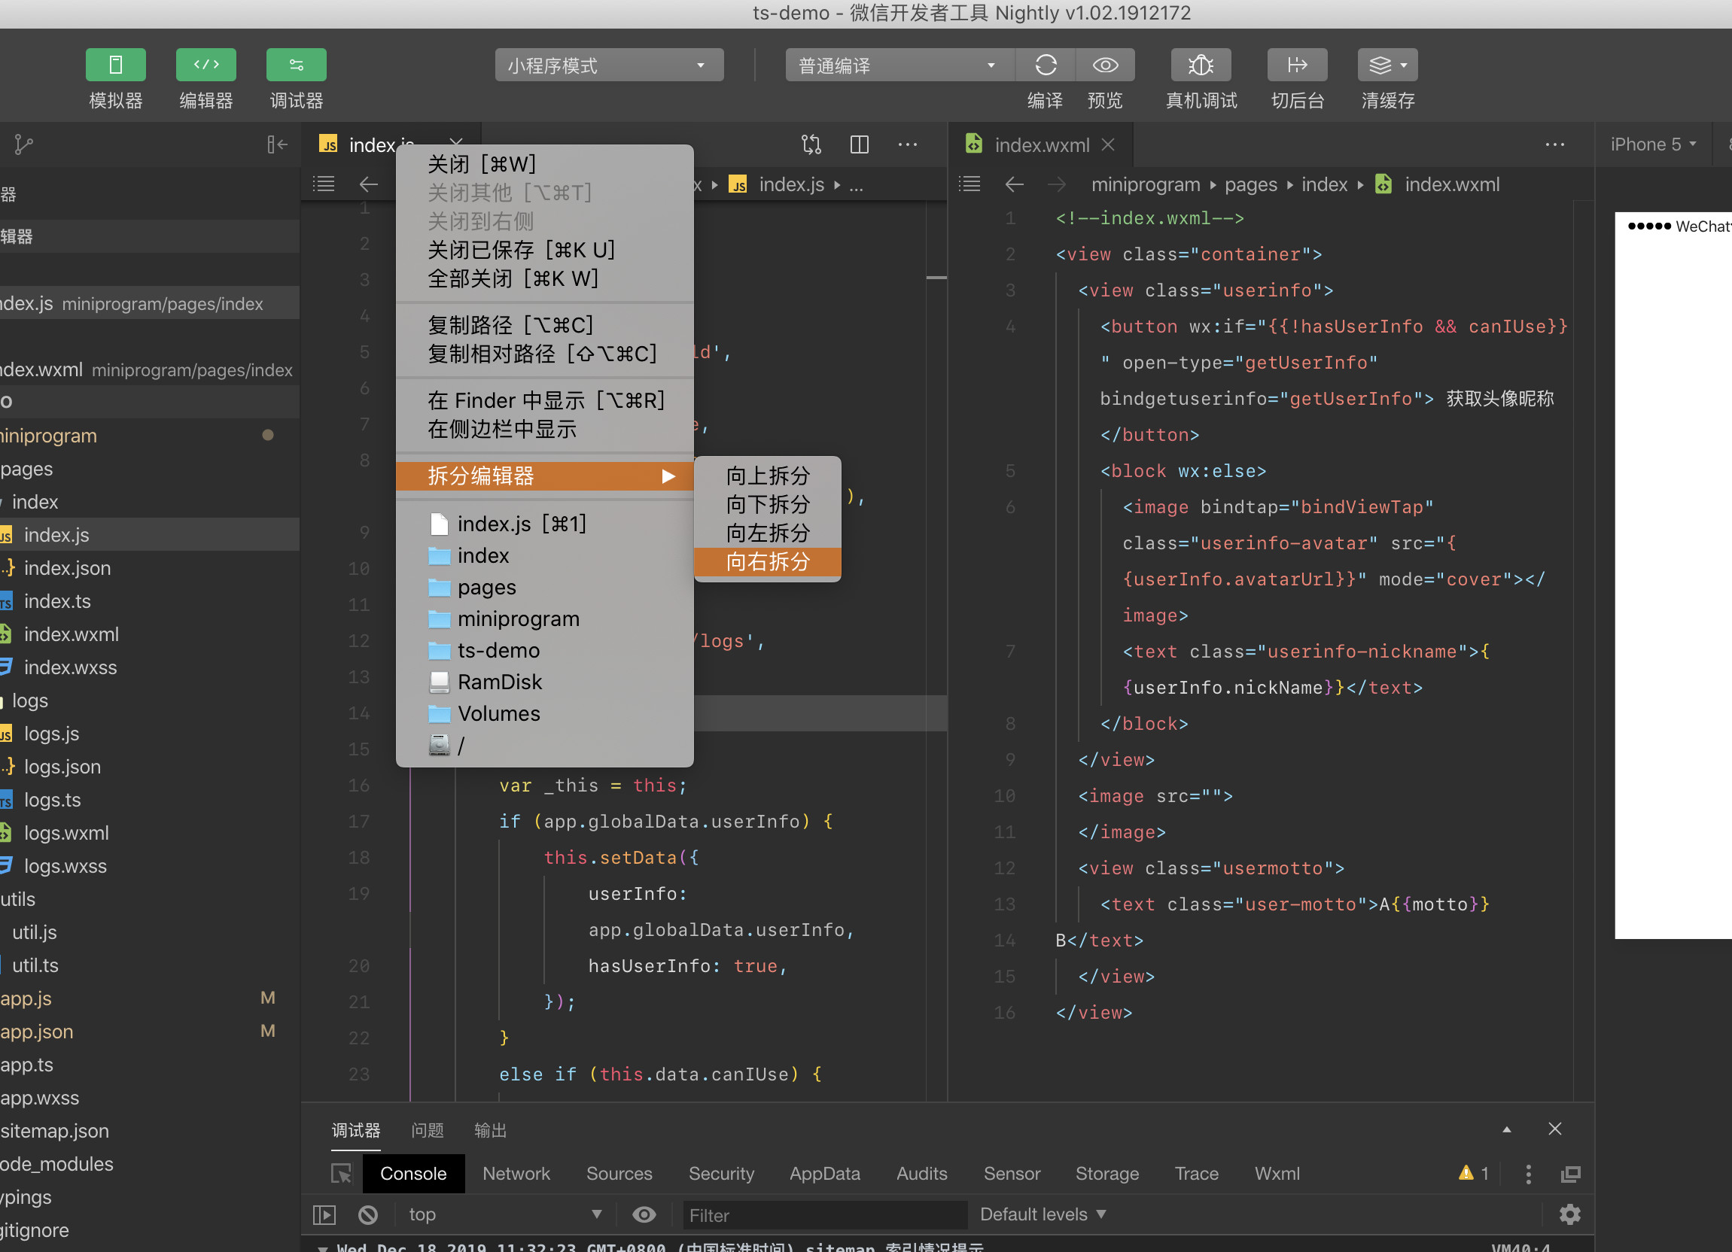Click miniprogram in the right editor breadcrumb
1732x1252 pixels.
[x=1146, y=185]
